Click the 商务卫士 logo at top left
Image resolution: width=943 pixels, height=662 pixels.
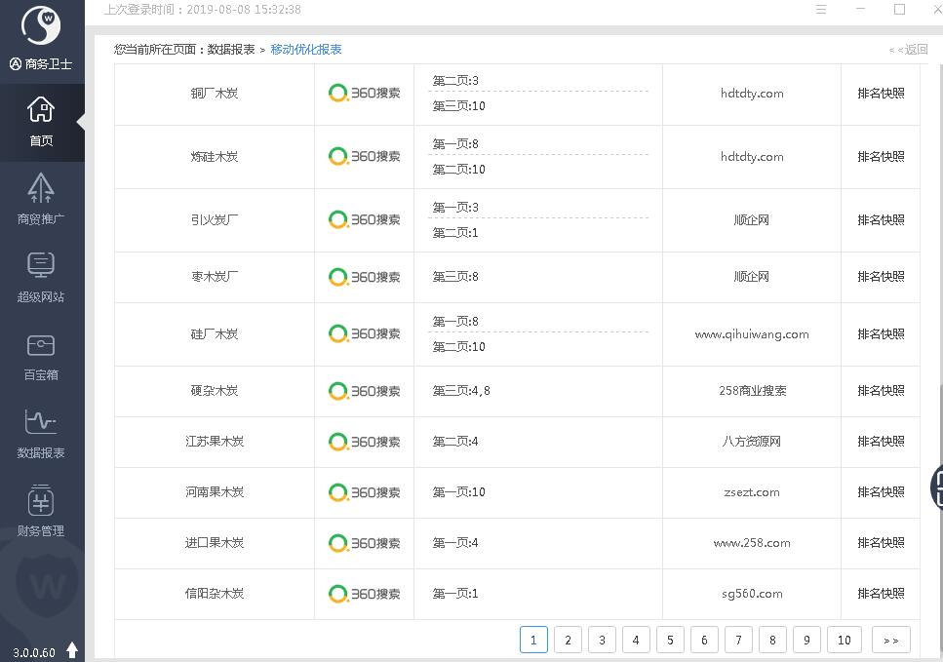pyautogui.click(x=41, y=27)
